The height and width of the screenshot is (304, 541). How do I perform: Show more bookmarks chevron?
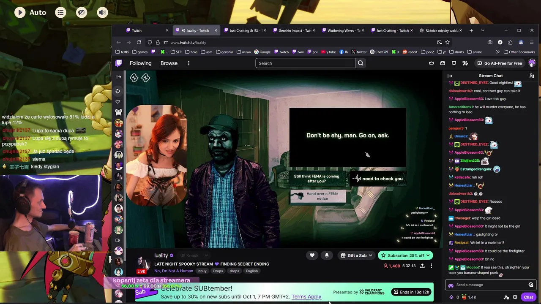pyautogui.click(x=497, y=52)
